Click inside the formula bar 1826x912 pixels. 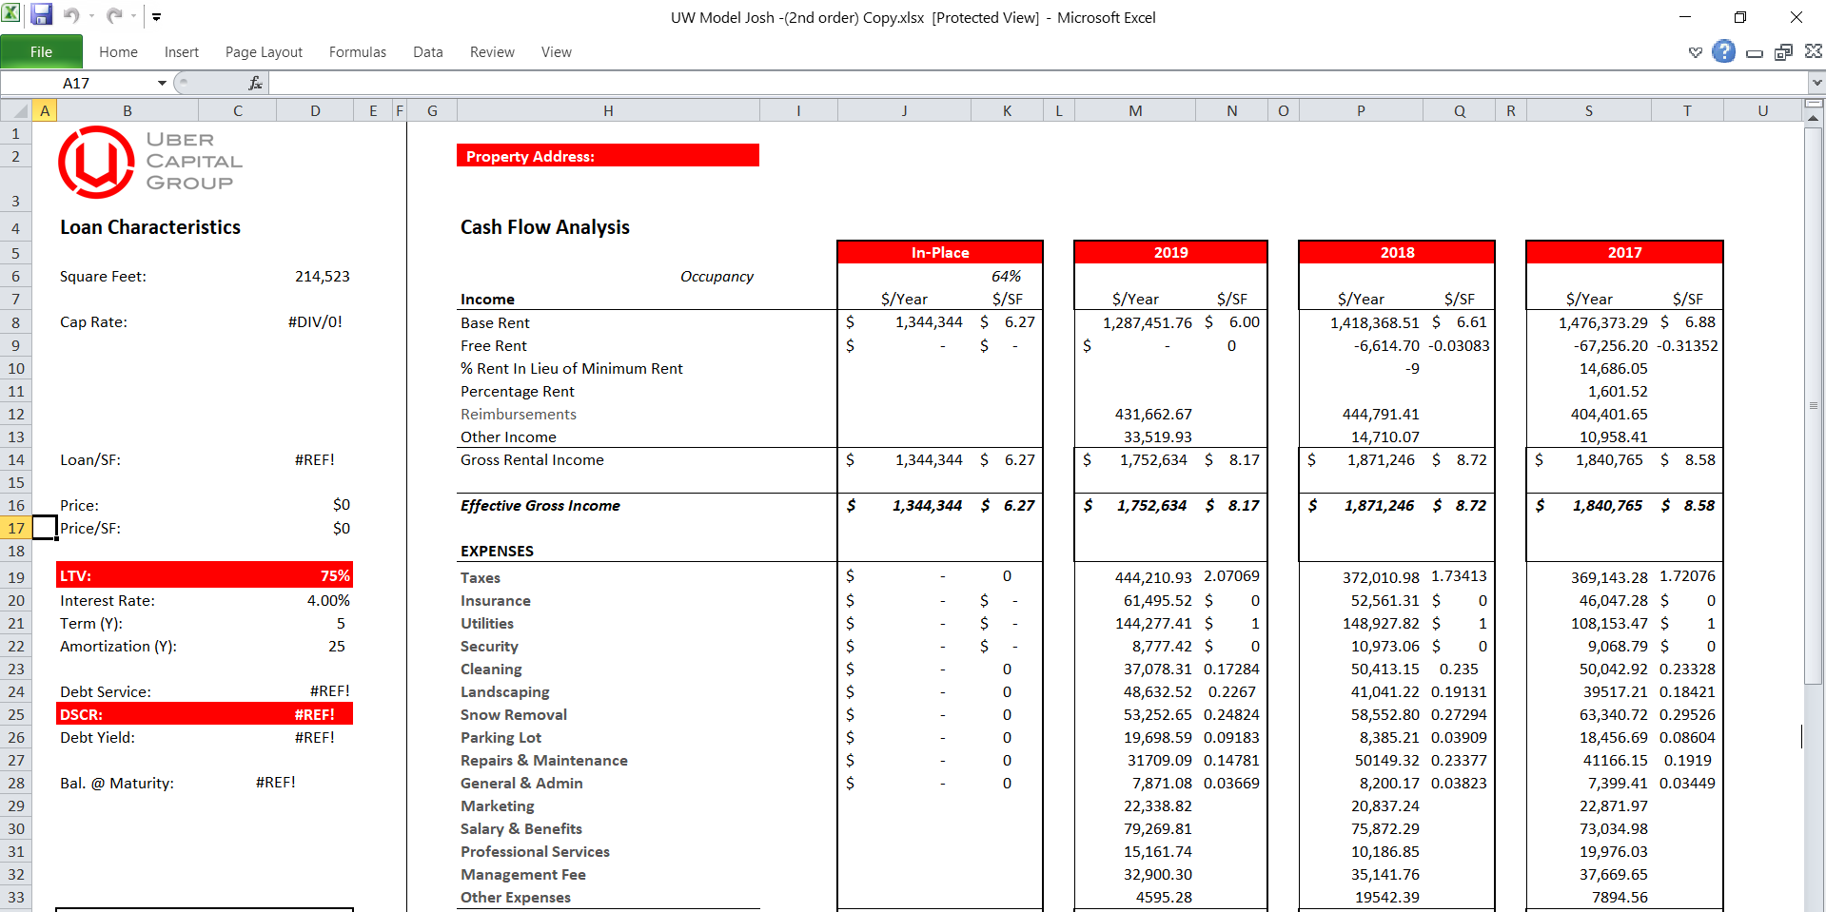pos(666,83)
